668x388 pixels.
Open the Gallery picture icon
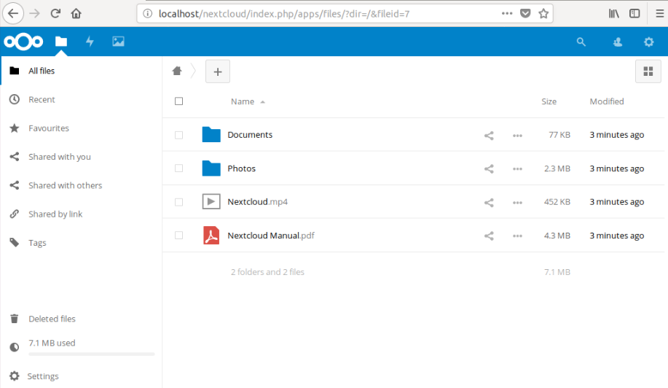click(x=118, y=42)
